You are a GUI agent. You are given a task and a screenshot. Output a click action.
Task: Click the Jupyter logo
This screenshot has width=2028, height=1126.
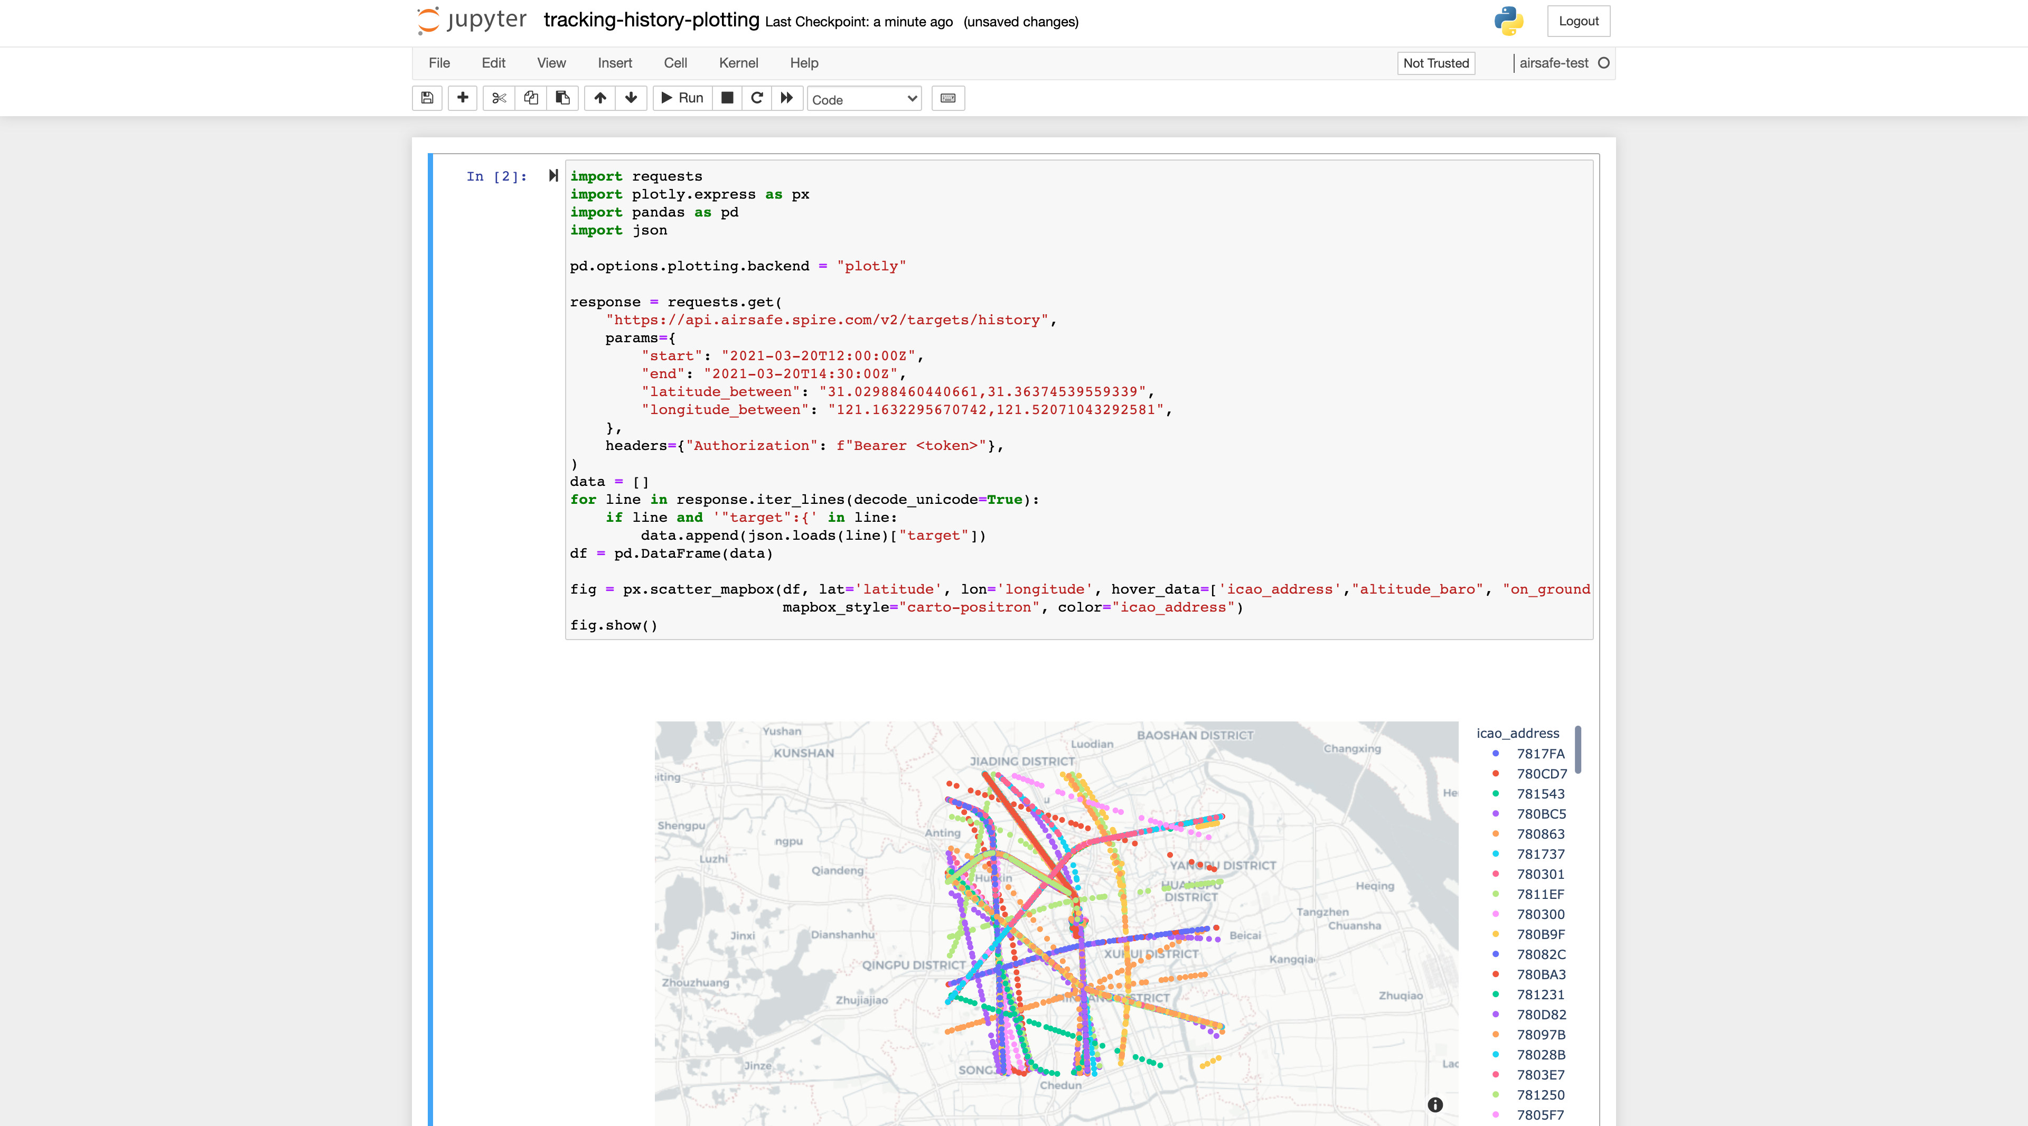[x=472, y=21]
